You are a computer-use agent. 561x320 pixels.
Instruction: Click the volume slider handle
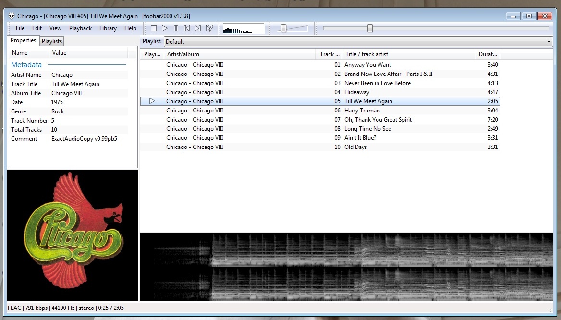click(x=283, y=28)
